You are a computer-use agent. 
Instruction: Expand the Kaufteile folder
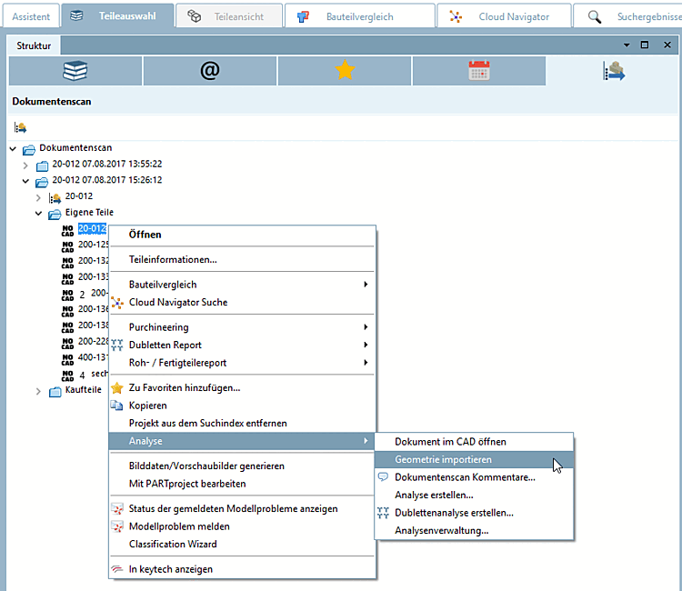[x=39, y=391]
